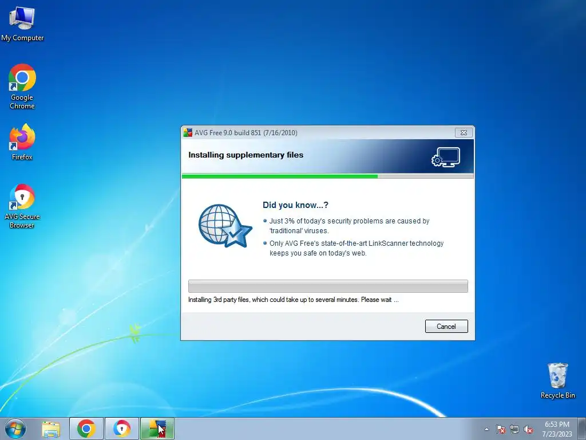Screen dimensions: 586x440
Task: Open the clock showing 6:53 PM
Action: [557, 429]
